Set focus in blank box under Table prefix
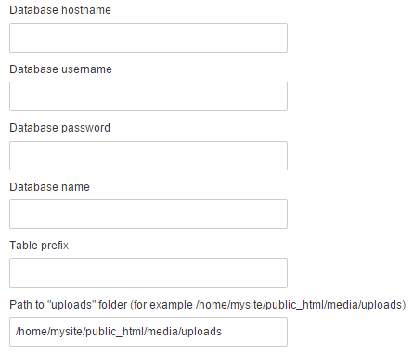The image size is (413, 353). (148, 273)
